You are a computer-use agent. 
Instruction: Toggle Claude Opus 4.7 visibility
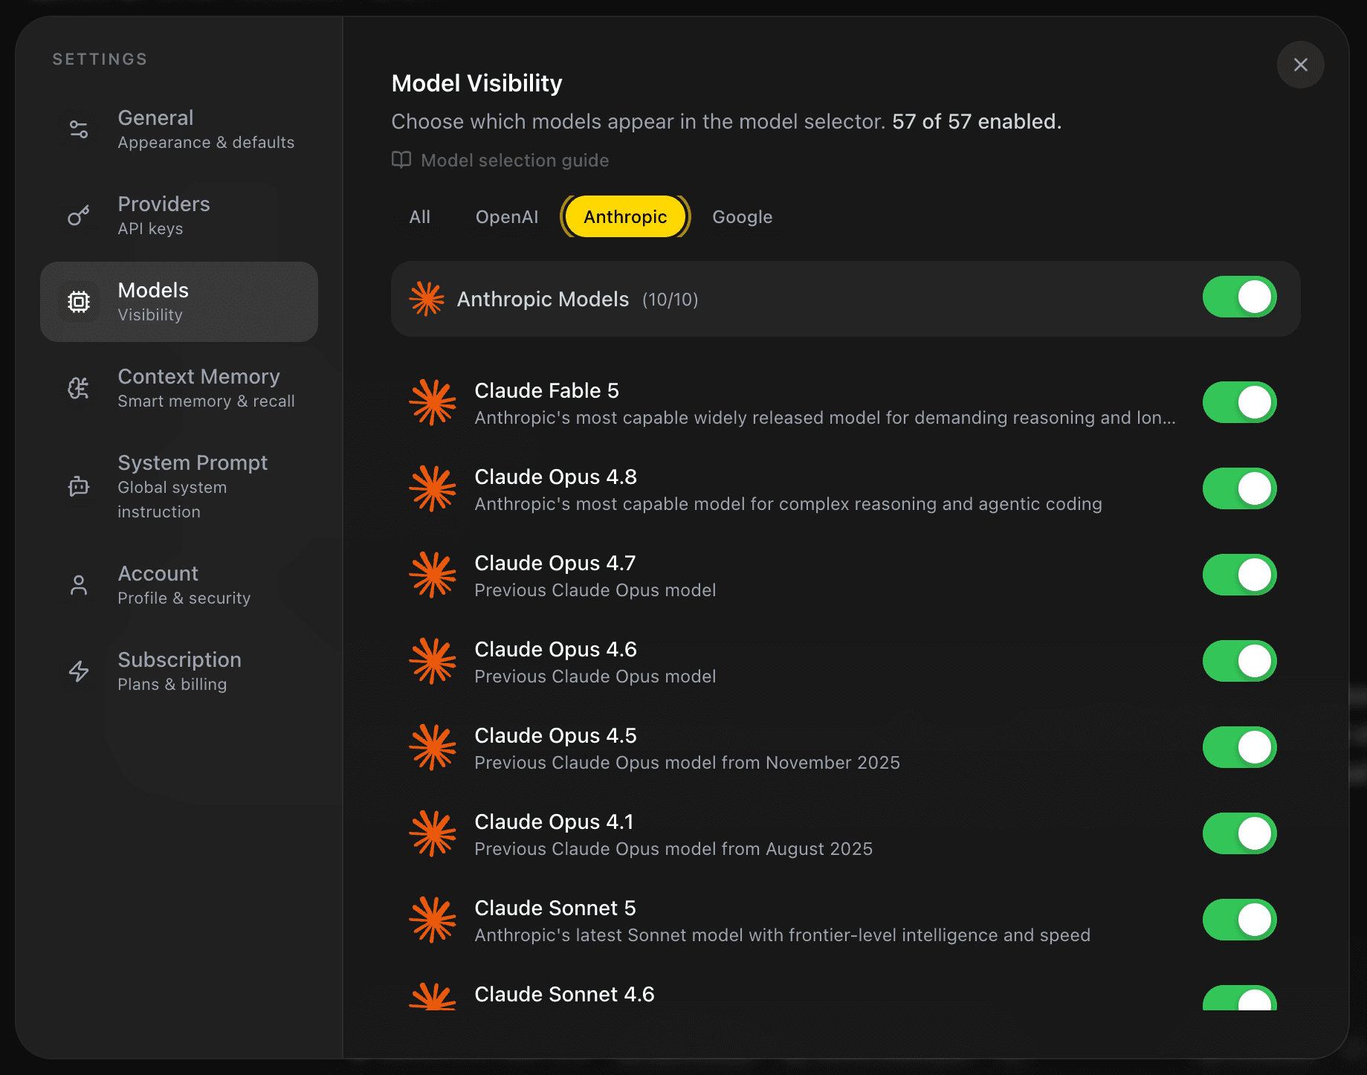(x=1239, y=575)
